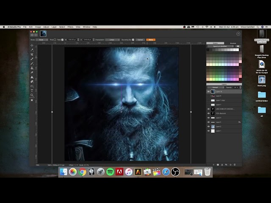Click the add layer mask icon
Viewport: 271px width, 203px height.
click(x=218, y=165)
